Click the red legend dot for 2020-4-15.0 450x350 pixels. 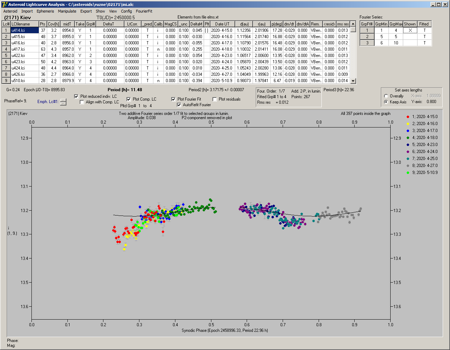(x=408, y=117)
